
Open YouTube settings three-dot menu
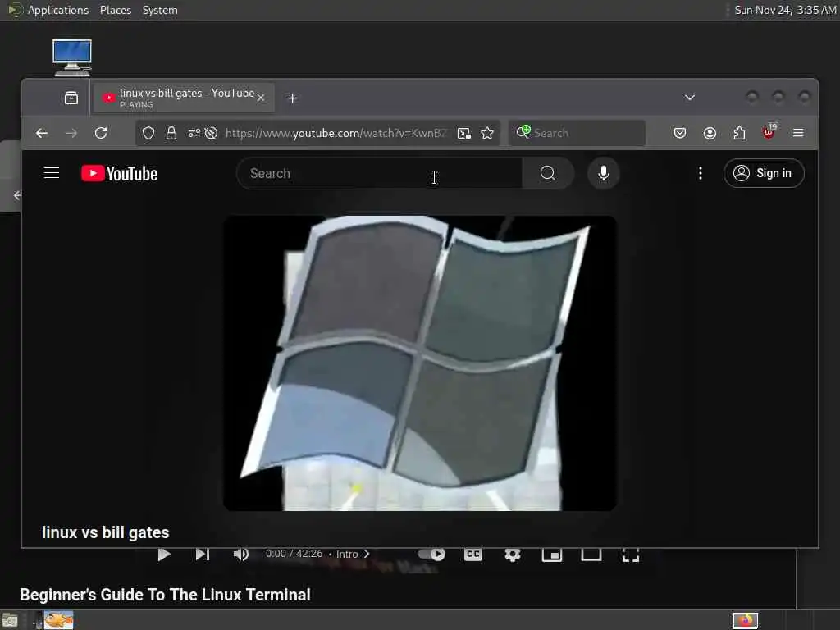click(701, 173)
